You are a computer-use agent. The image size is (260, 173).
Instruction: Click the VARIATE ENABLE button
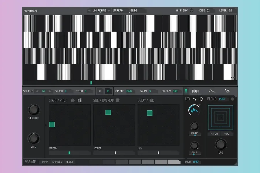[57, 162]
